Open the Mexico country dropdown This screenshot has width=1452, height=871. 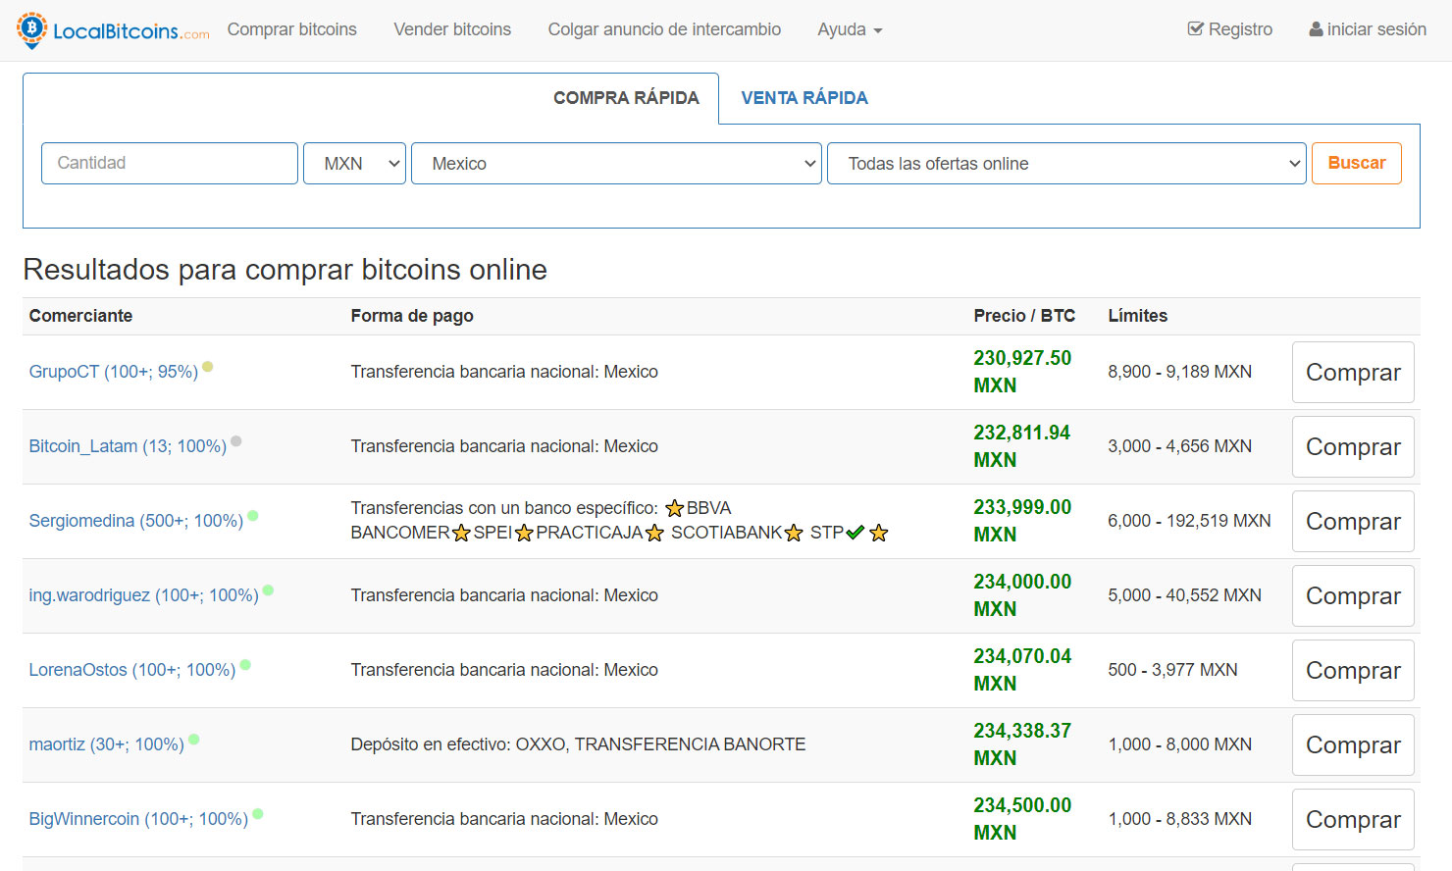[616, 163]
